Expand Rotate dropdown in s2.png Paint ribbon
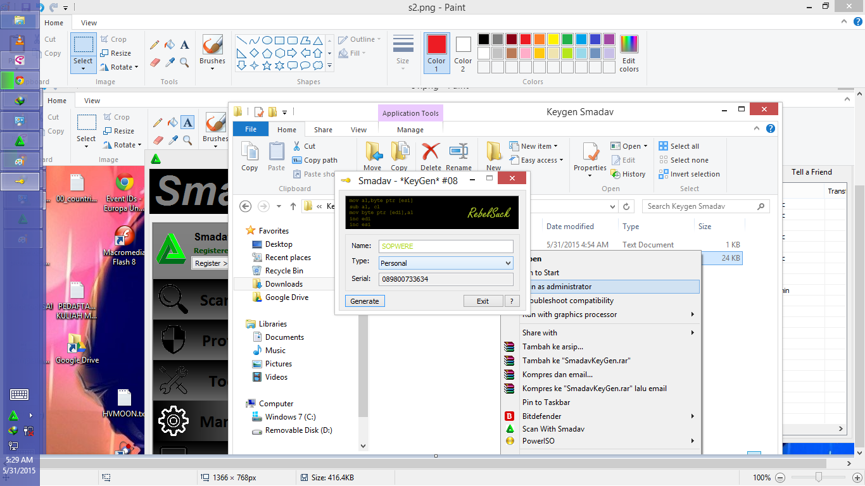This screenshot has height=486, width=865. click(x=136, y=67)
